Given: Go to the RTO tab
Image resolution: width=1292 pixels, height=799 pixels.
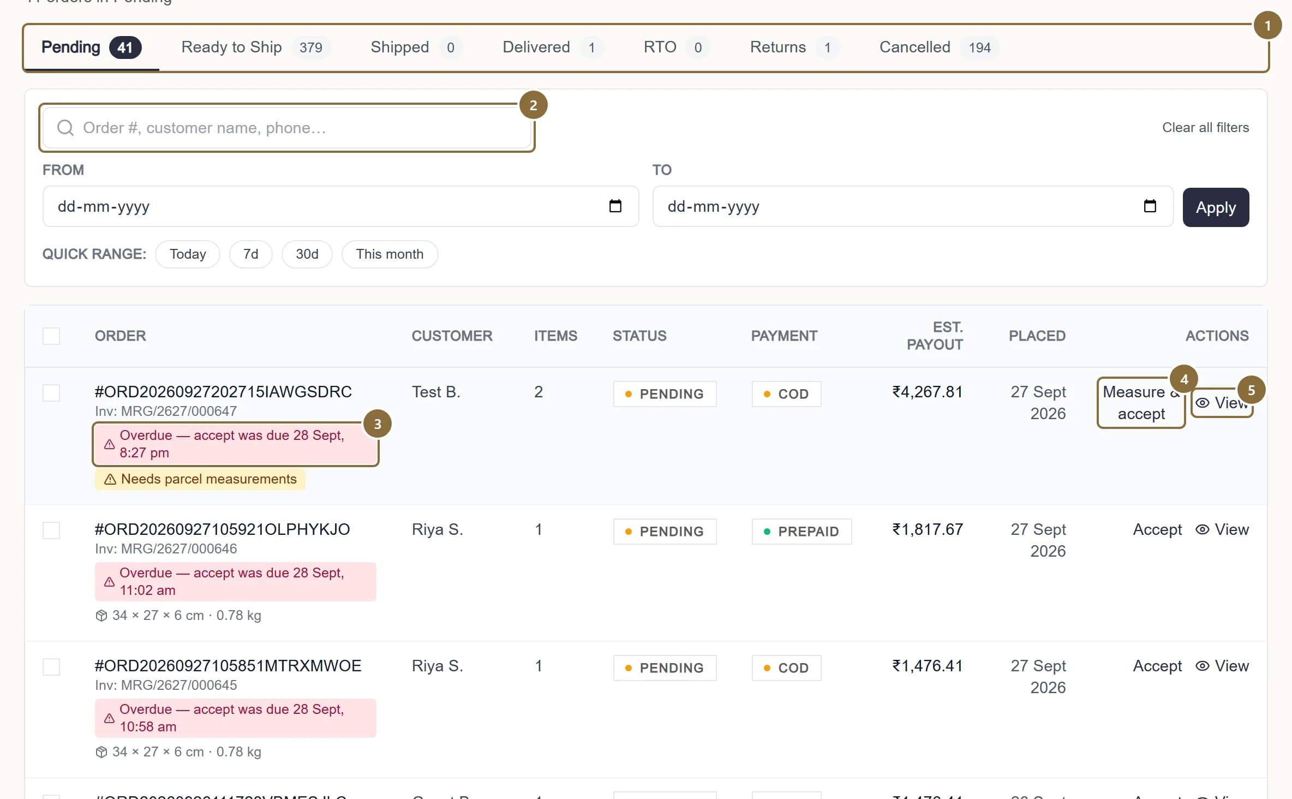Looking at the screenshot, I should [676, 47].
